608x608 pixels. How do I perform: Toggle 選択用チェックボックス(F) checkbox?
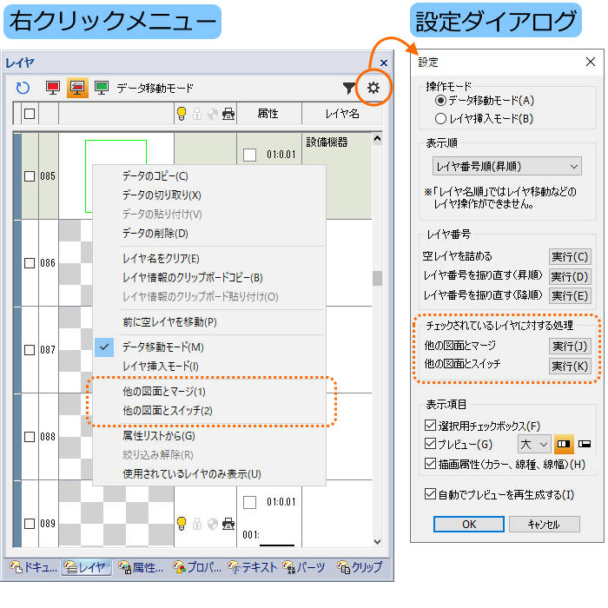pos(430,426)
